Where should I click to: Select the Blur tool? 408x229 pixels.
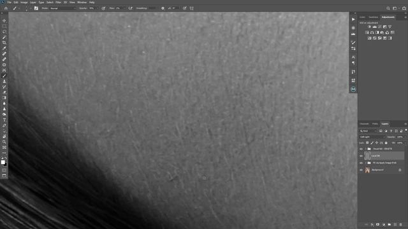4,103
